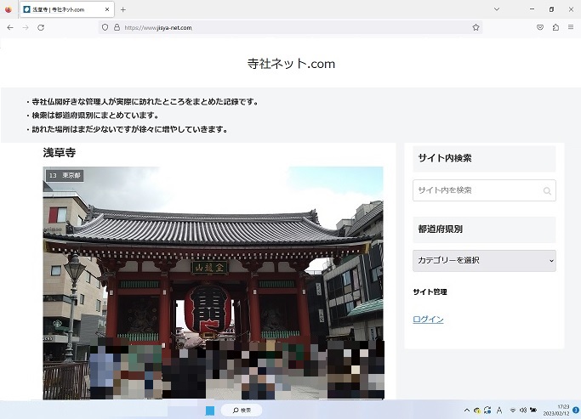Bookmark this page with the star icon

click(x=476, y=27)
